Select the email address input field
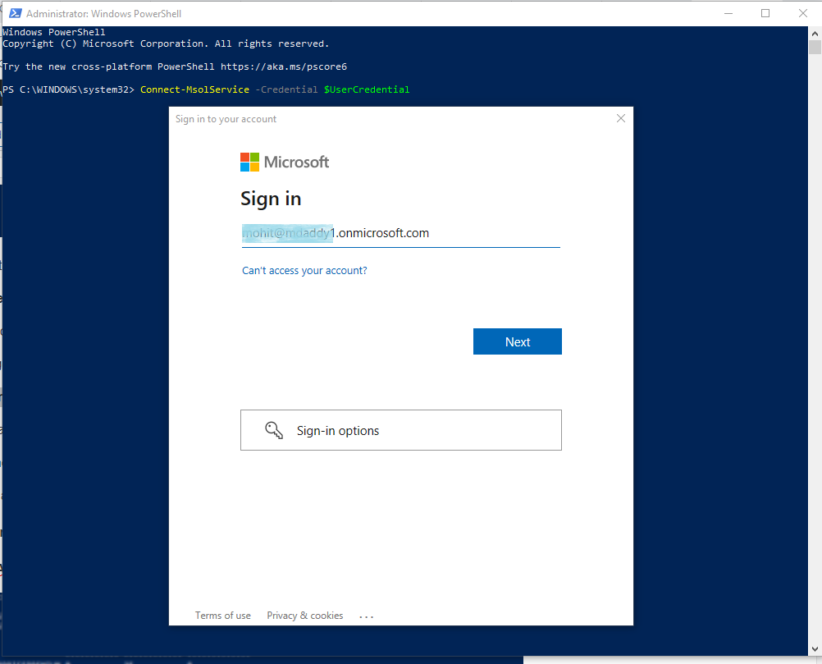The width and height of the screenshot is (822, 664). [x=400, y=233]
